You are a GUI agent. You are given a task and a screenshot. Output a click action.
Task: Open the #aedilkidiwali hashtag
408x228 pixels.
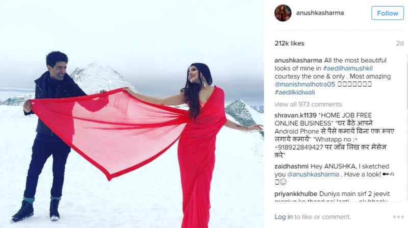pyautogui.click(x=295, y=92)
